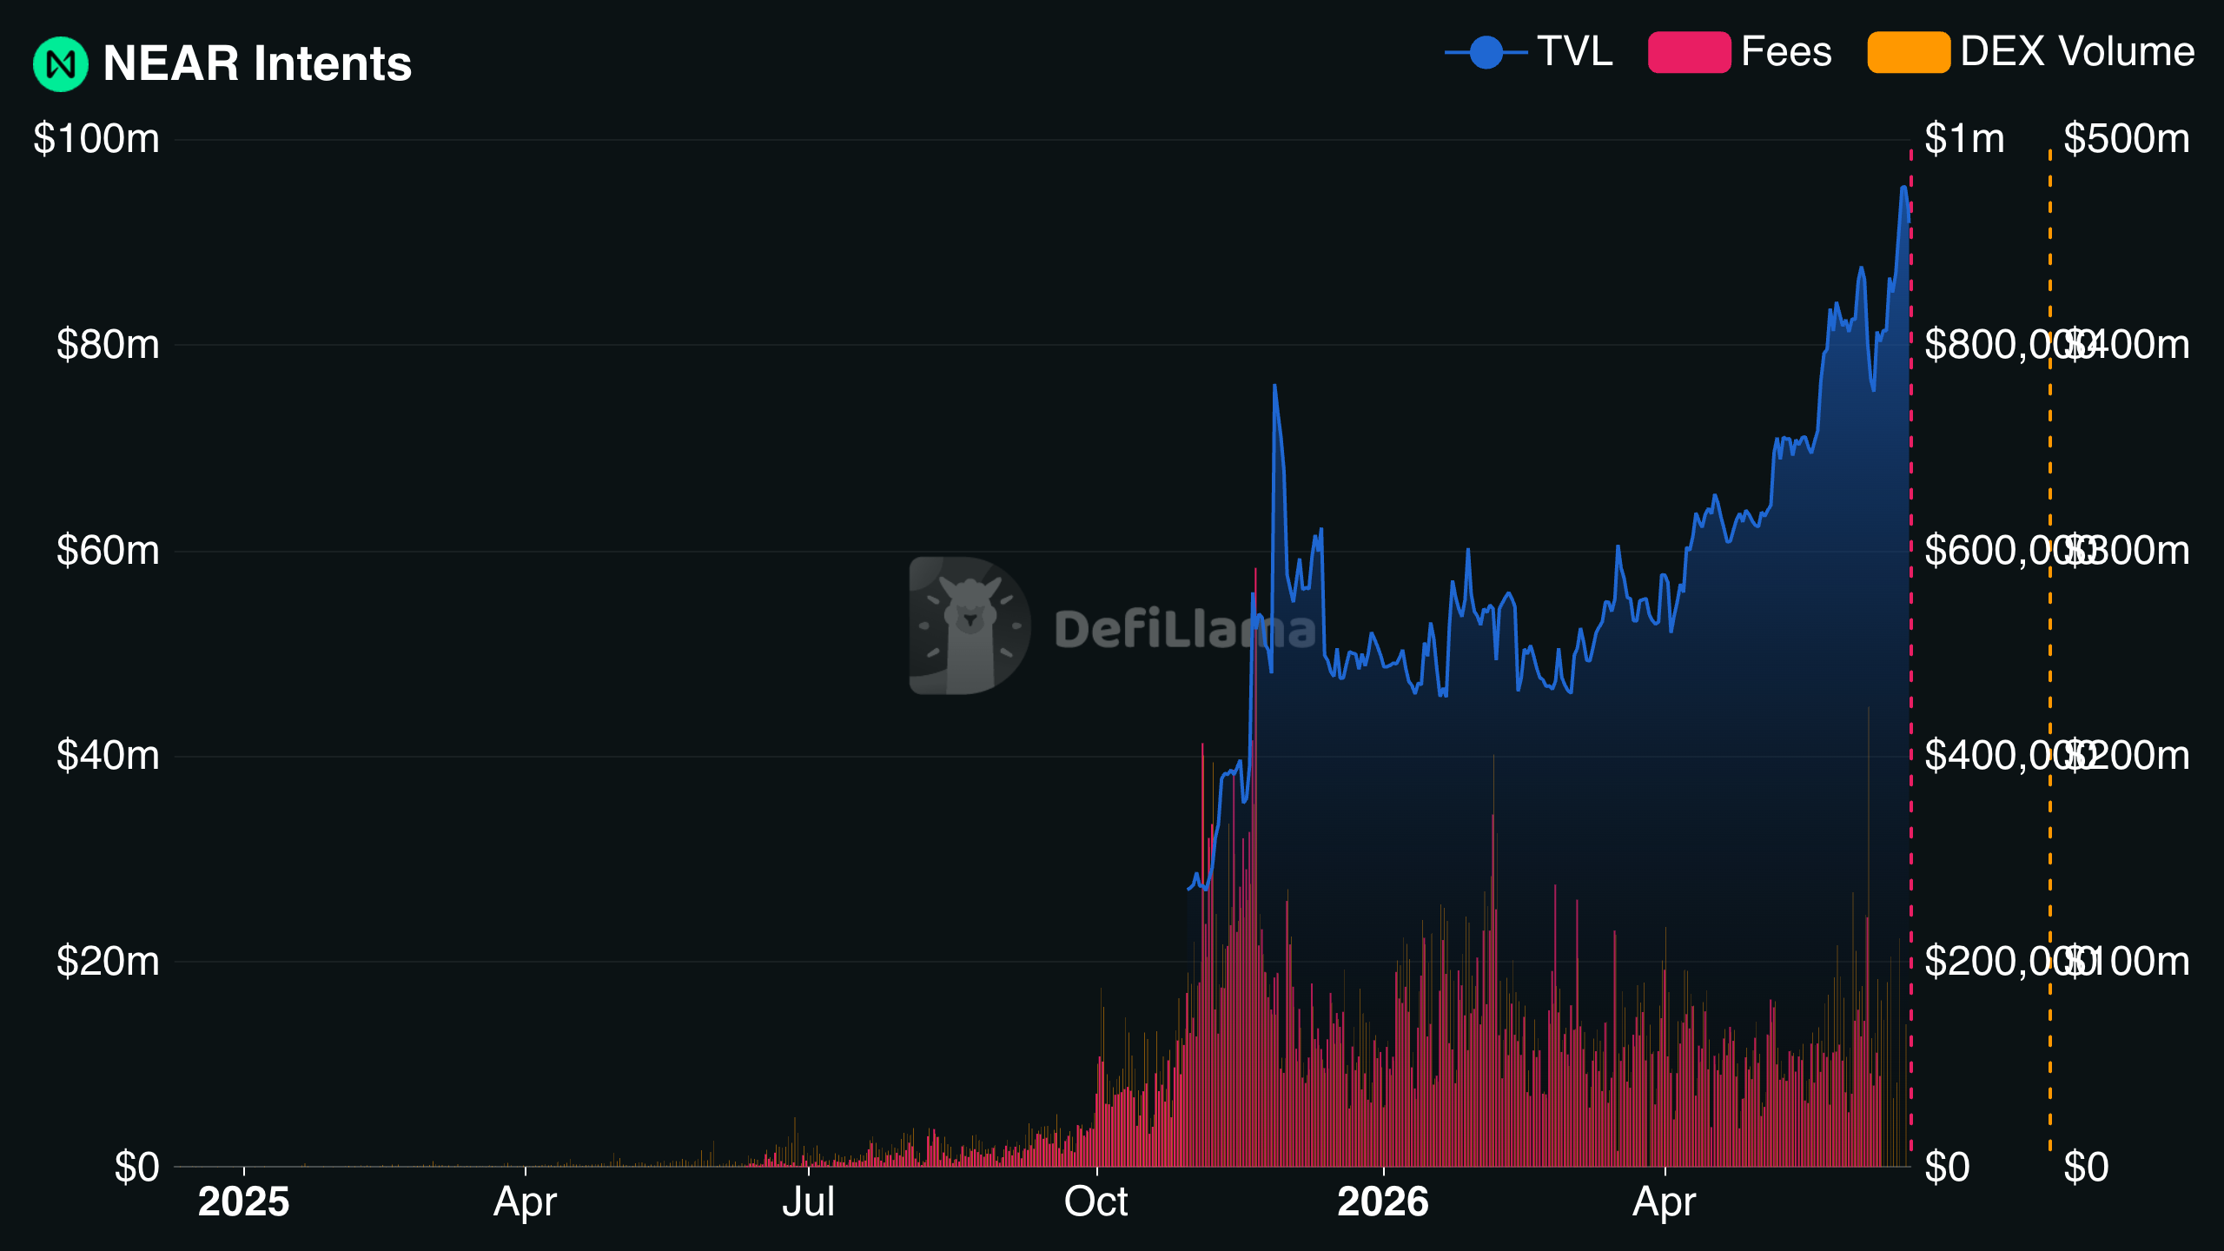The width and height of the screenshot is (2224, 1251).
Task: Click the green NEAR Intents logo icon
Action: pos(61,64)
